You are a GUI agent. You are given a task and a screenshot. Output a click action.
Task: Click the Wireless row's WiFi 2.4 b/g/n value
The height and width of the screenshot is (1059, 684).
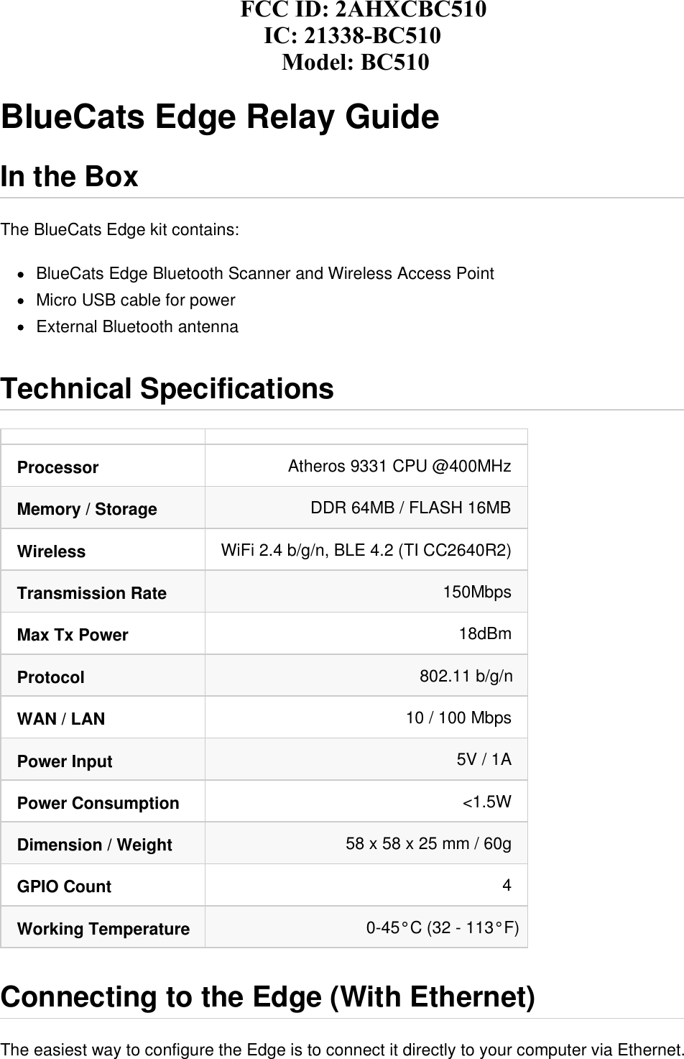coord(366,551)
